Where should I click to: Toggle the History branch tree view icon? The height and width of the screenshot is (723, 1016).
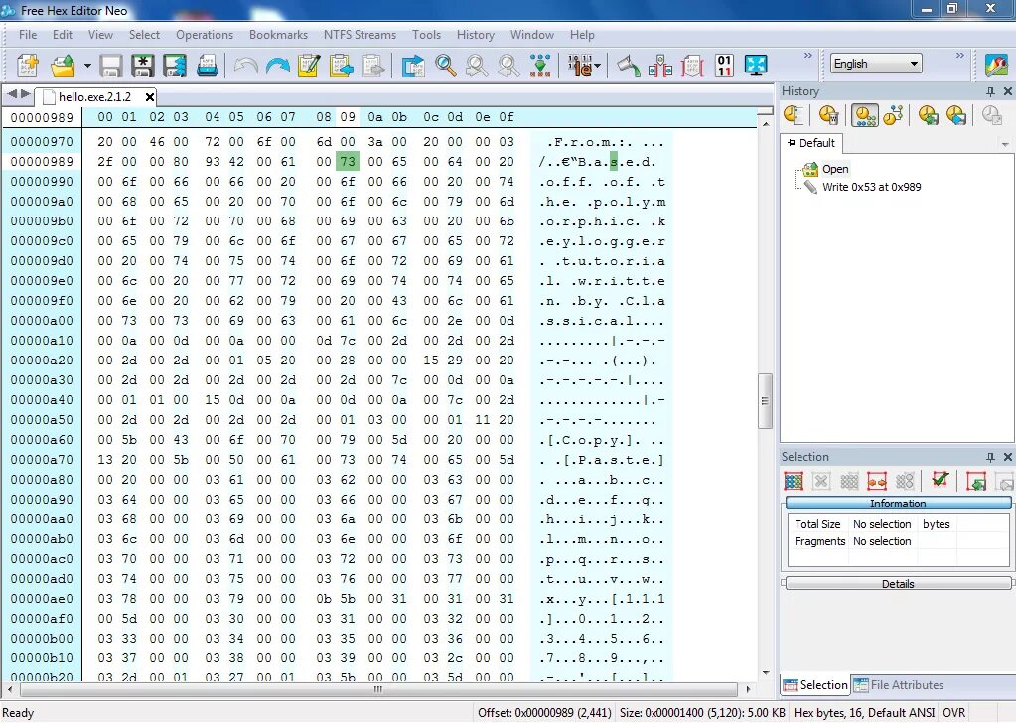point(894,115)
